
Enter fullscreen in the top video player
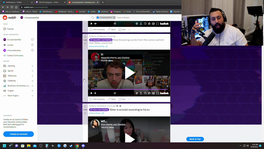pyautogui.click(x=158, y=24)
